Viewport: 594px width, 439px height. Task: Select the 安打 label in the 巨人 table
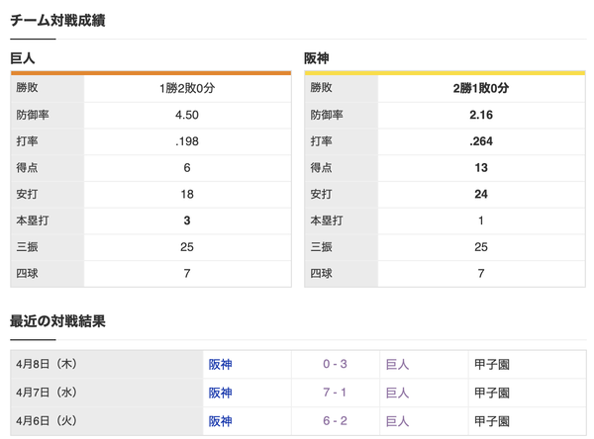click(x=27, y=194)
